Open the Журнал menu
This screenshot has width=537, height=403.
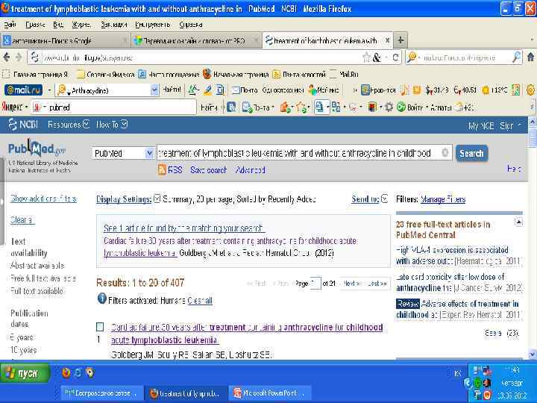pos(81,25)
